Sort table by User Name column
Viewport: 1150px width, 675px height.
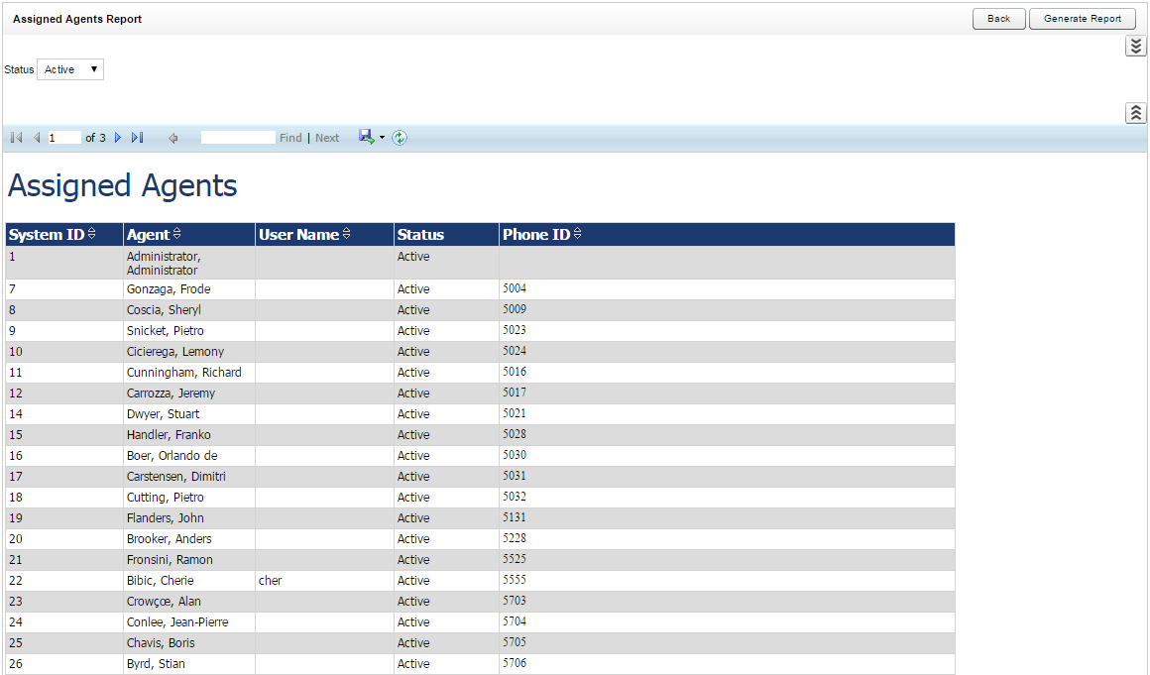(347, 234)
